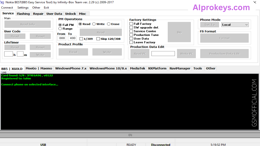Open the MediaTek tab
260x146 pixels.
click(137, 68)
